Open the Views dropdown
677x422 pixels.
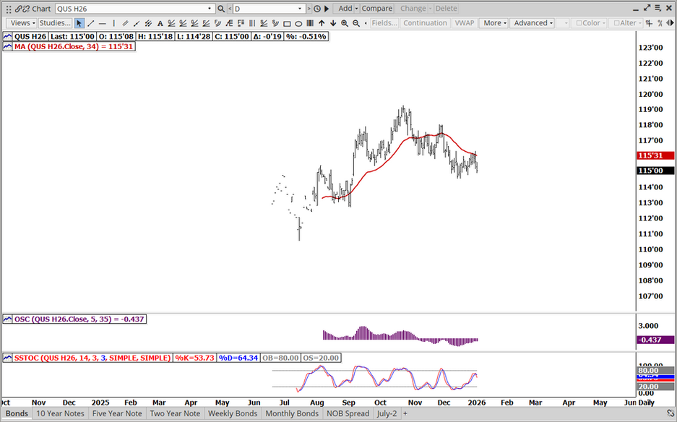(22, 23)
